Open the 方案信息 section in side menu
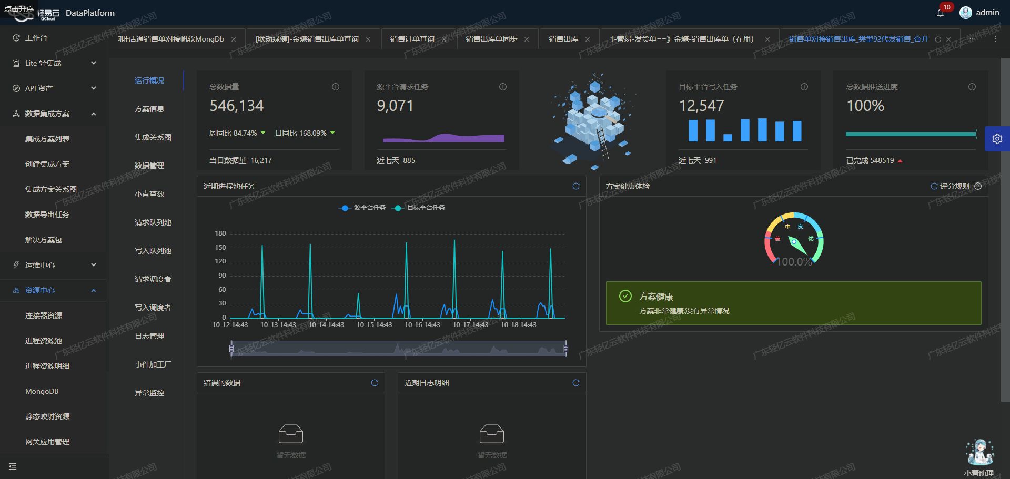This screenshot has width=1010, height=479. coord(149,109)
